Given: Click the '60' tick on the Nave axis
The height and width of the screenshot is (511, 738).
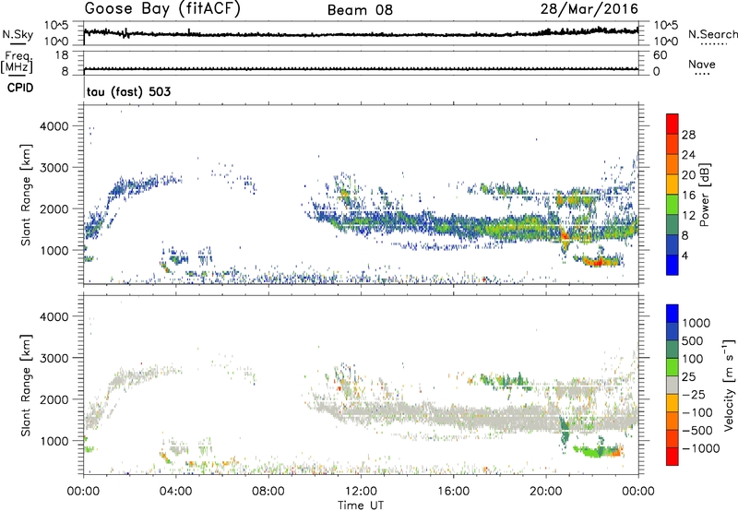Looking at the screenshot, I should [x=660, y=55].
